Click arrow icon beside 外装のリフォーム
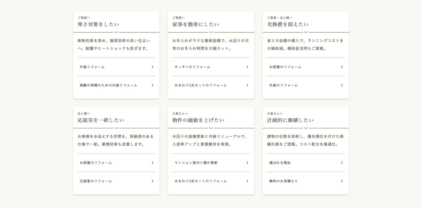 pyautogui.click(x=342, y=85)
